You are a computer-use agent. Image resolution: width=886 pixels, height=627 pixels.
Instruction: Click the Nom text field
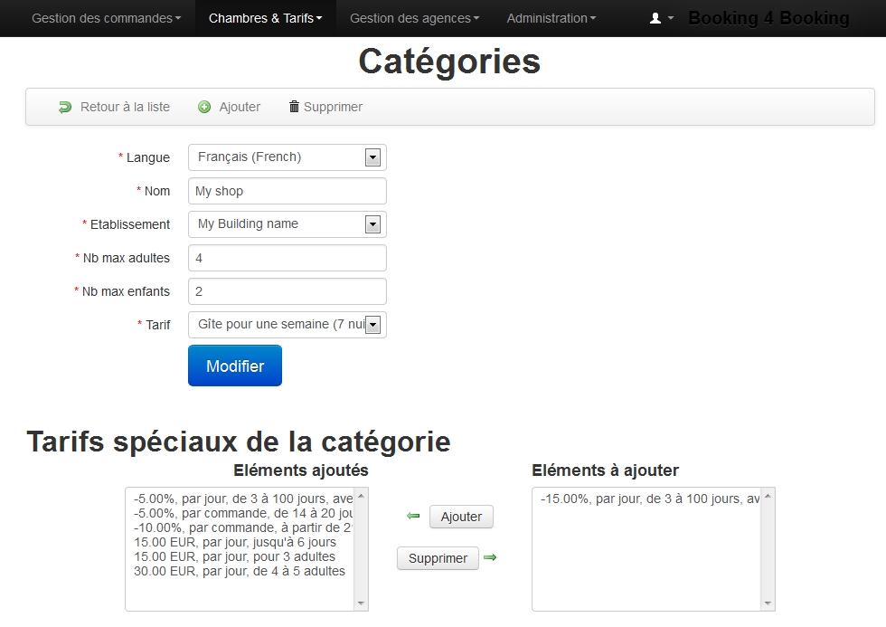287,191
